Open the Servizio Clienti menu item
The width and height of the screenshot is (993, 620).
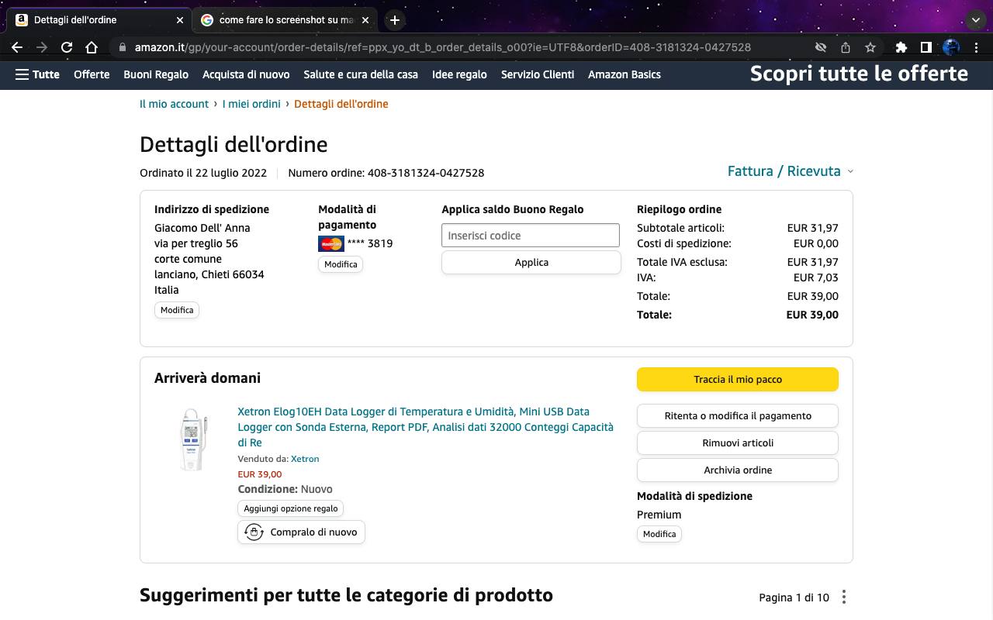point(538,74)
